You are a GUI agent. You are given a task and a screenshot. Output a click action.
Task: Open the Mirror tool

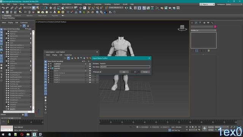coord(126,8)
